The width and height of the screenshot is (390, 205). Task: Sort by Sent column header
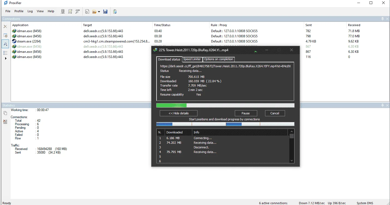(325, 25)
